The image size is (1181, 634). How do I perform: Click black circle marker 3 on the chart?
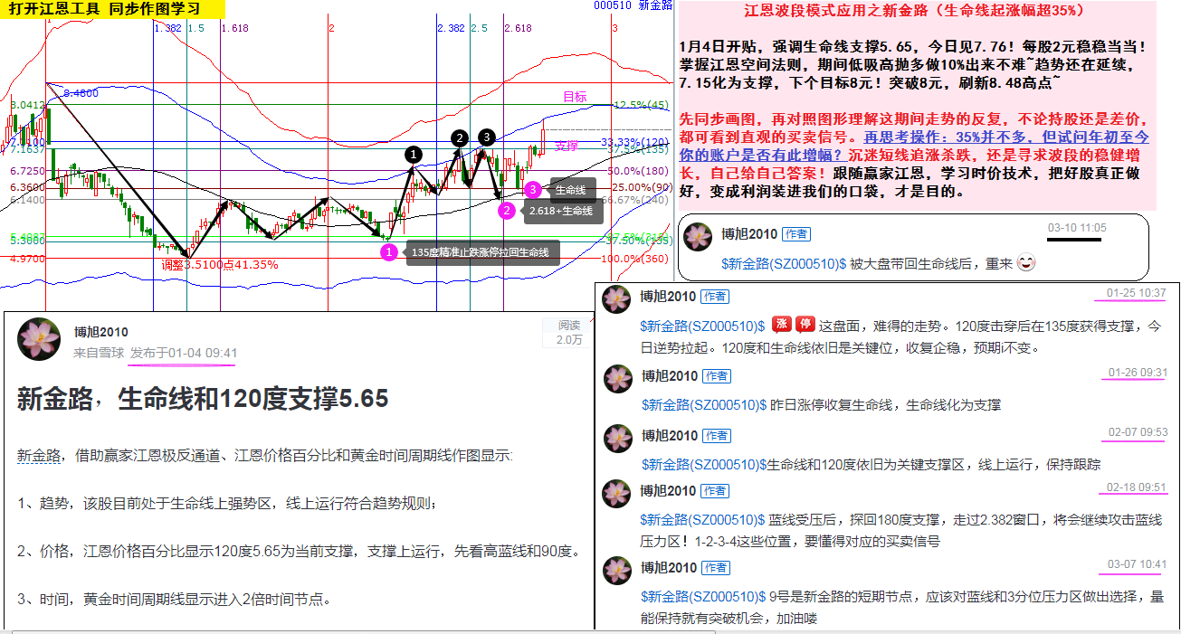point(487,137)
